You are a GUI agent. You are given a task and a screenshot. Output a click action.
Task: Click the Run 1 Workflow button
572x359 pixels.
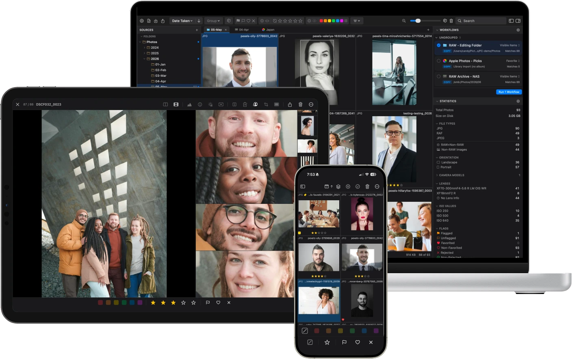coord(509,92)
